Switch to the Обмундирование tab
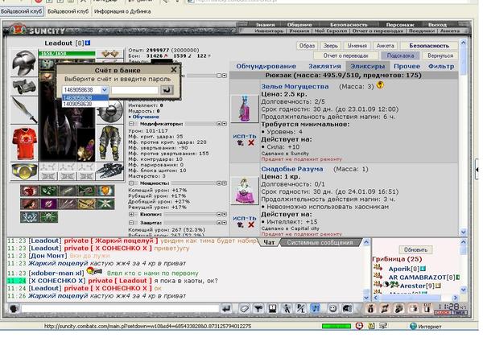 coord(266,66)
